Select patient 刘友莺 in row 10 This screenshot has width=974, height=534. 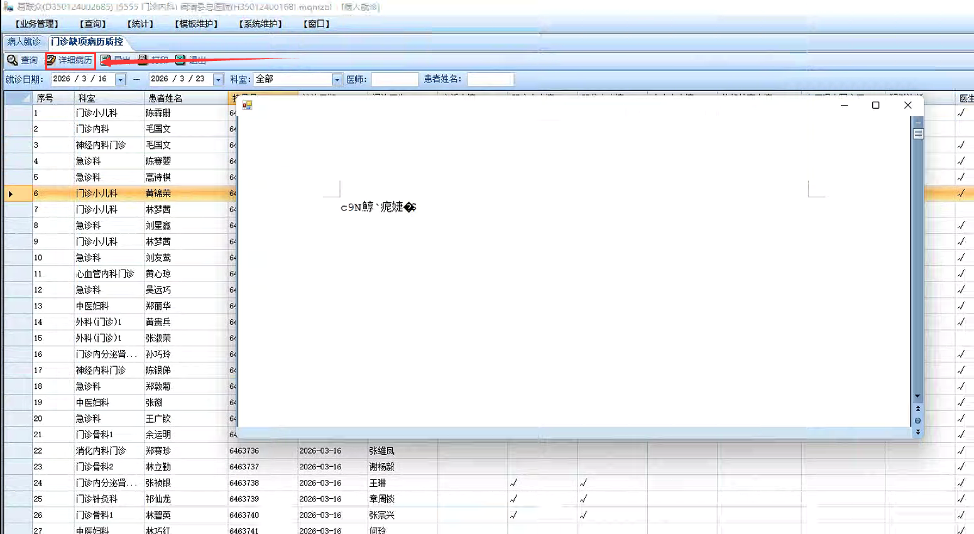(158, 258)
